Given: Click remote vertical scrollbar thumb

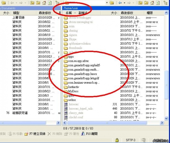Looking at the screenshot, I should pyautogui.click(x=166, y=85).
